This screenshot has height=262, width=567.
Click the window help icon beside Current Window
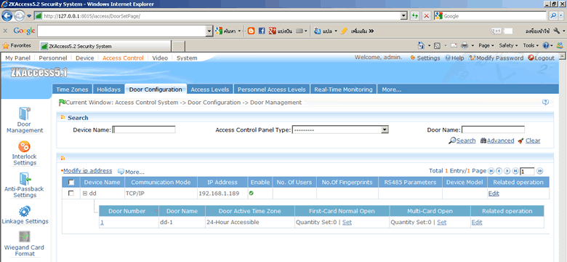click(546, 103)
